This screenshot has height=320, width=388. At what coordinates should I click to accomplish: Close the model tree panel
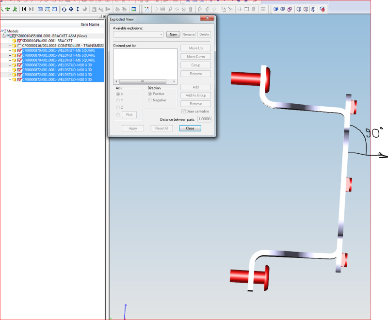coord(104,16)
